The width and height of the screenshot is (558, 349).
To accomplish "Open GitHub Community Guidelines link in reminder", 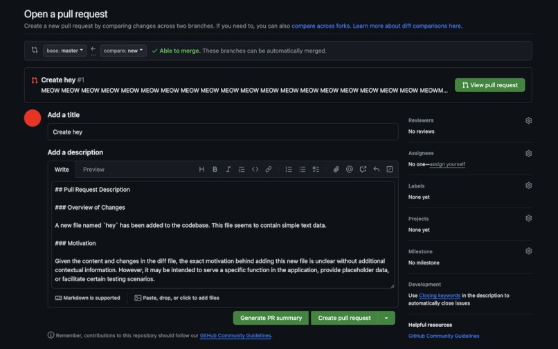I will [235, 335].
